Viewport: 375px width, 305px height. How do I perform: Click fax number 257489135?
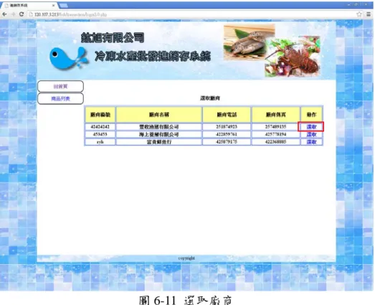(276, 126)
